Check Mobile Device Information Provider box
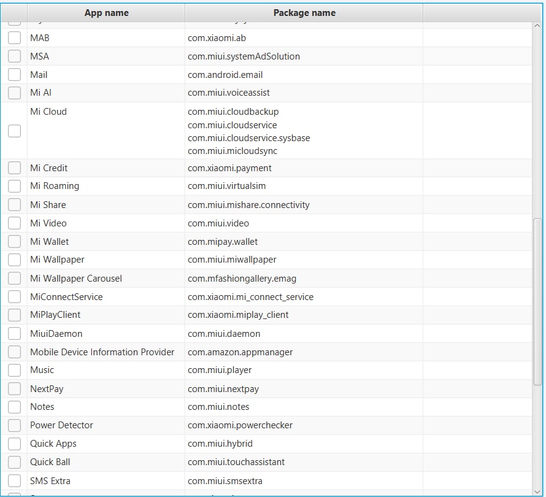The image size is (546, 497). point(14,352)
